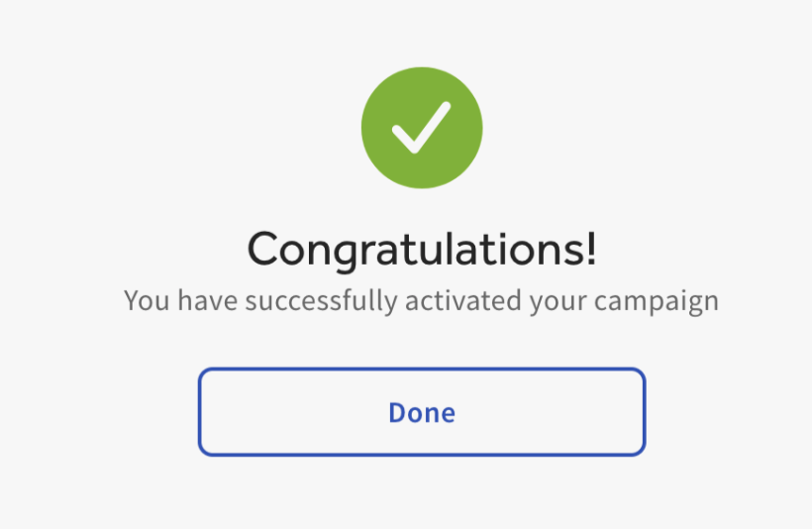Click the Done button

tap(422, 412)
